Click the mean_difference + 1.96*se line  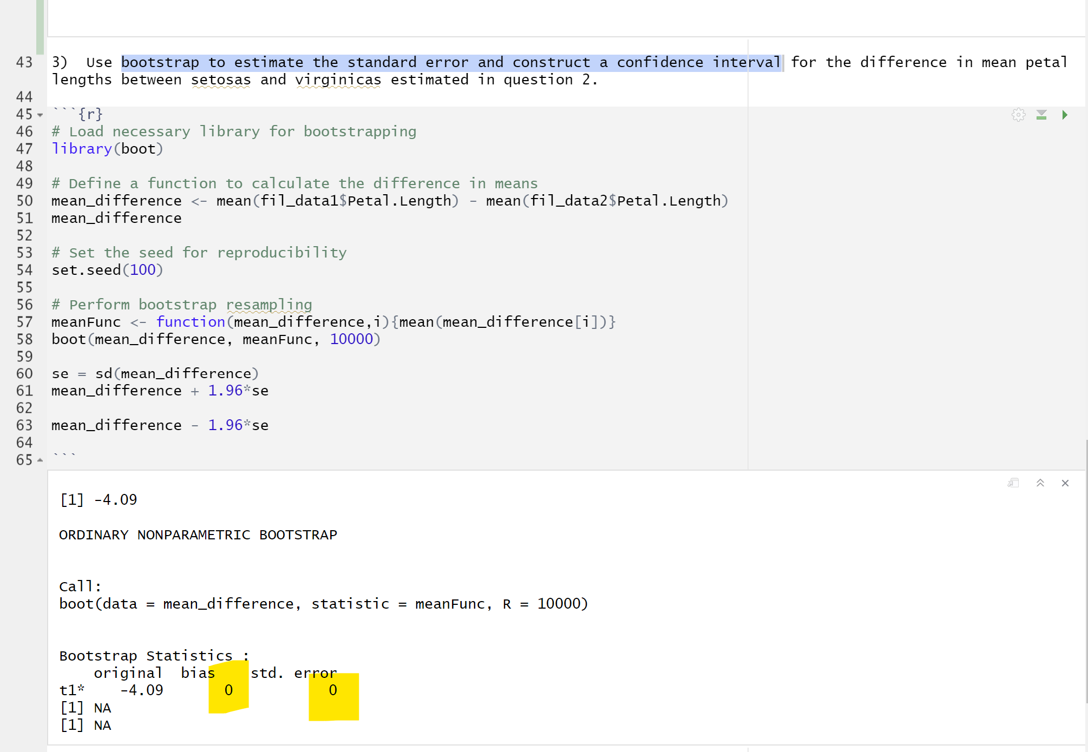[x=160, y=391]
